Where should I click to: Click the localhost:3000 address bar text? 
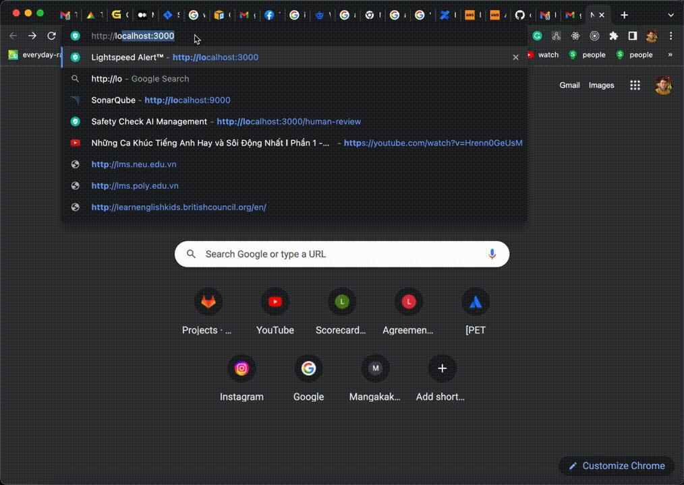[133, 36]
